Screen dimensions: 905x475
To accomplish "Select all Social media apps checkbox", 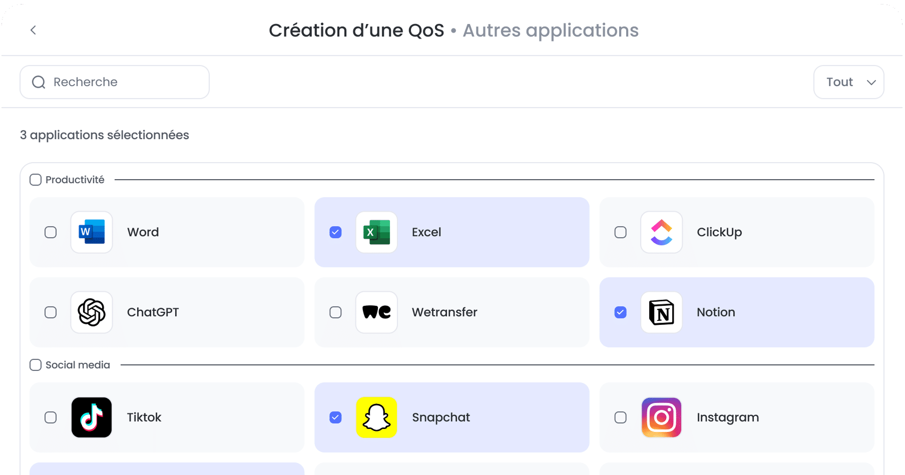I will click(x=36, y=365).
